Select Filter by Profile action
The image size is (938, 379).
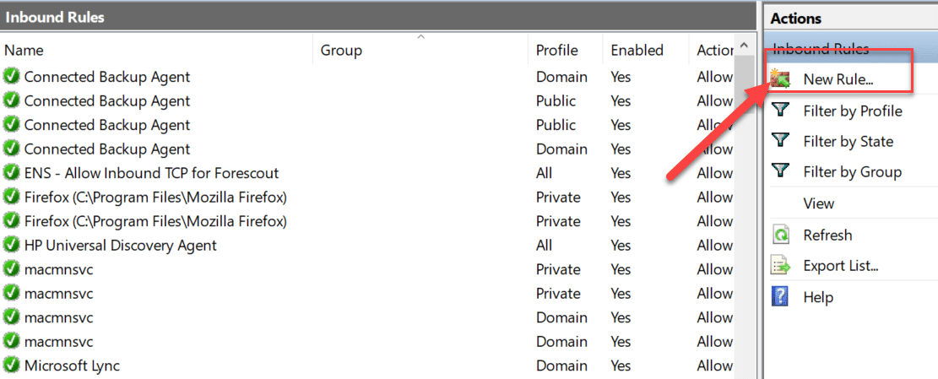[852, 111]
